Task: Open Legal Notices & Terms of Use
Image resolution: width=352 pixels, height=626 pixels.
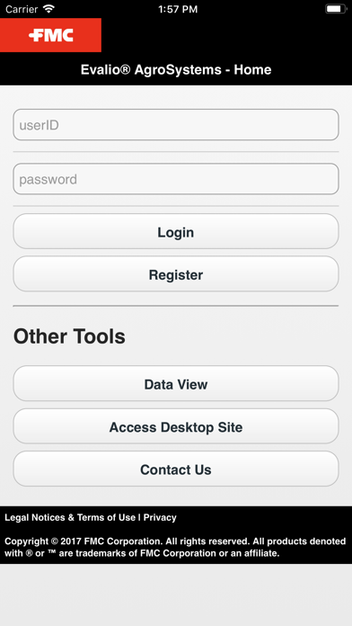Action: pos(70,517)
